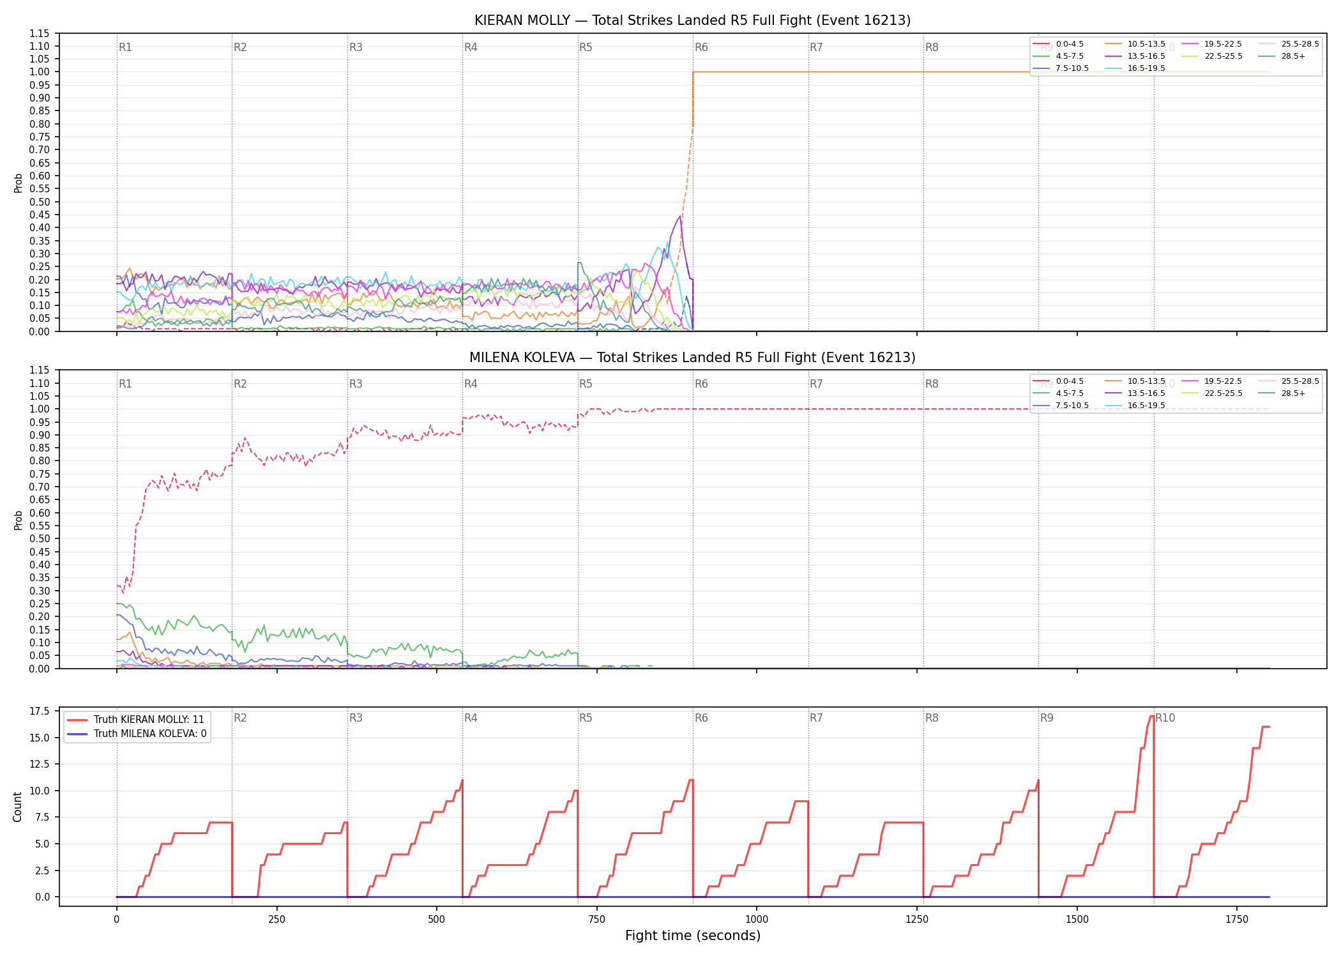Click the R3 round marker in Milena Koleva chart
The height and width of the screenshot is (958, 1341).
(x=356, y=384)
